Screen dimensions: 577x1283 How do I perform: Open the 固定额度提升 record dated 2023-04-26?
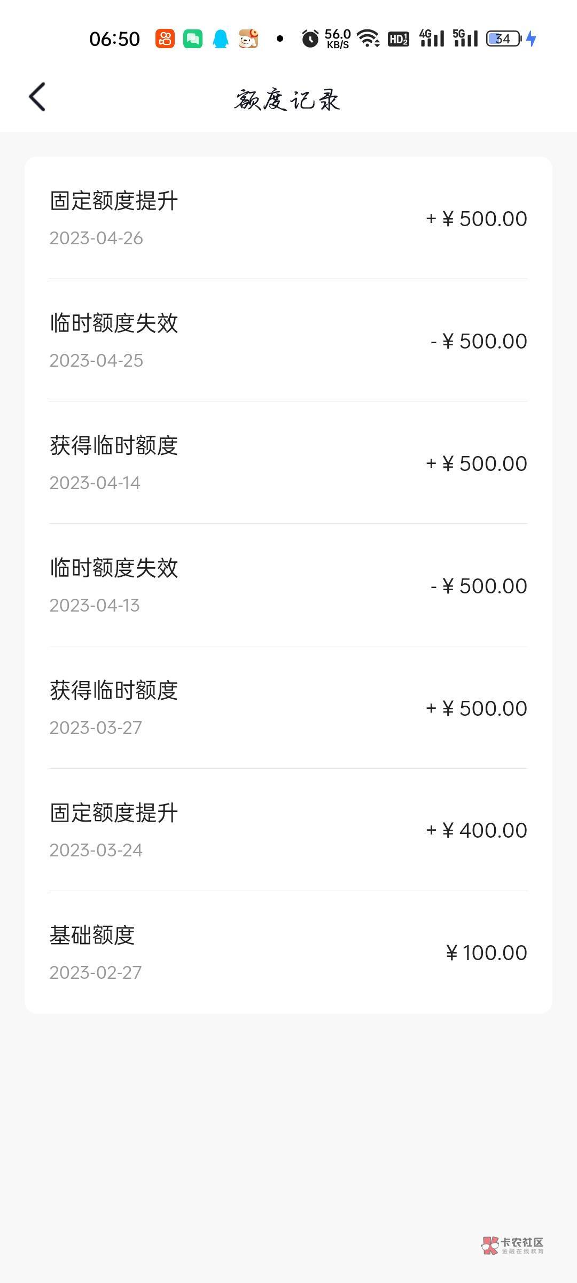coord(288,218)
